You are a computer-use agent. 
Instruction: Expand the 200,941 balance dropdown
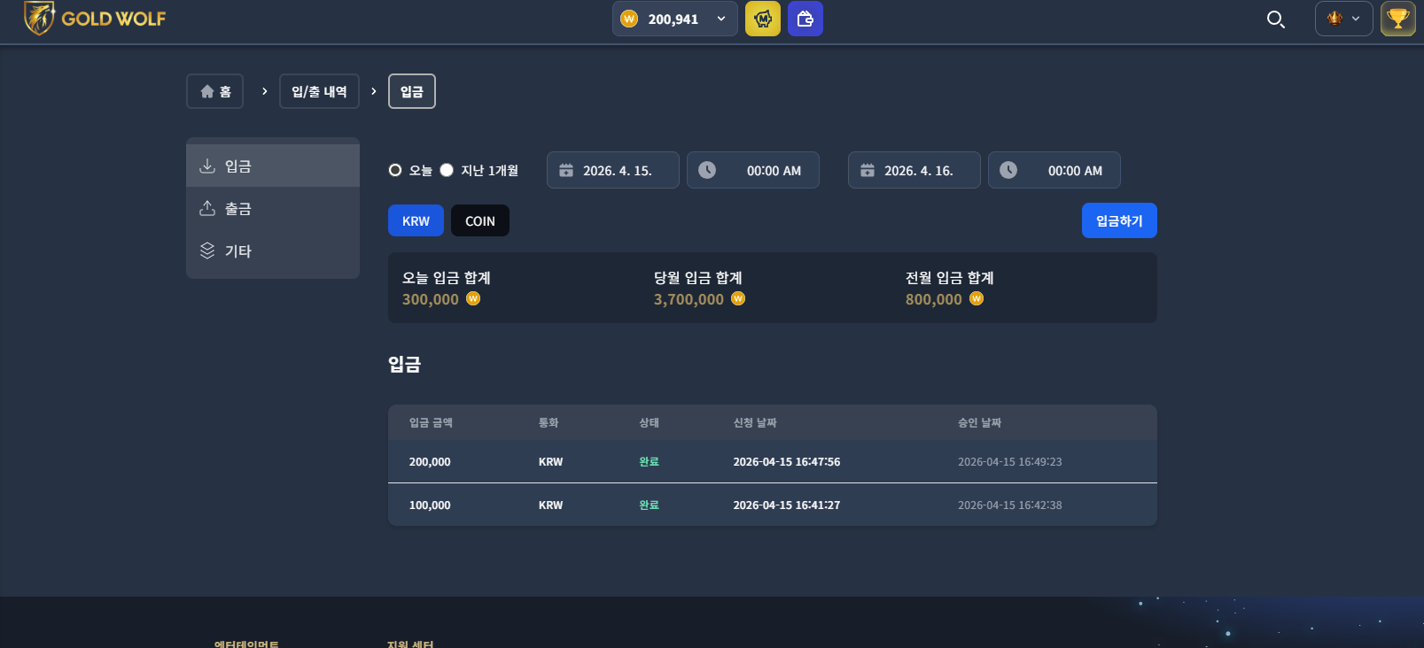[x=675, y=19]
